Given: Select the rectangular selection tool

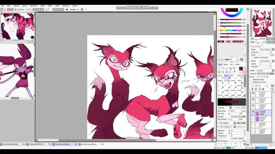Looking at the screenshot, I should click(x=219, y=68).
